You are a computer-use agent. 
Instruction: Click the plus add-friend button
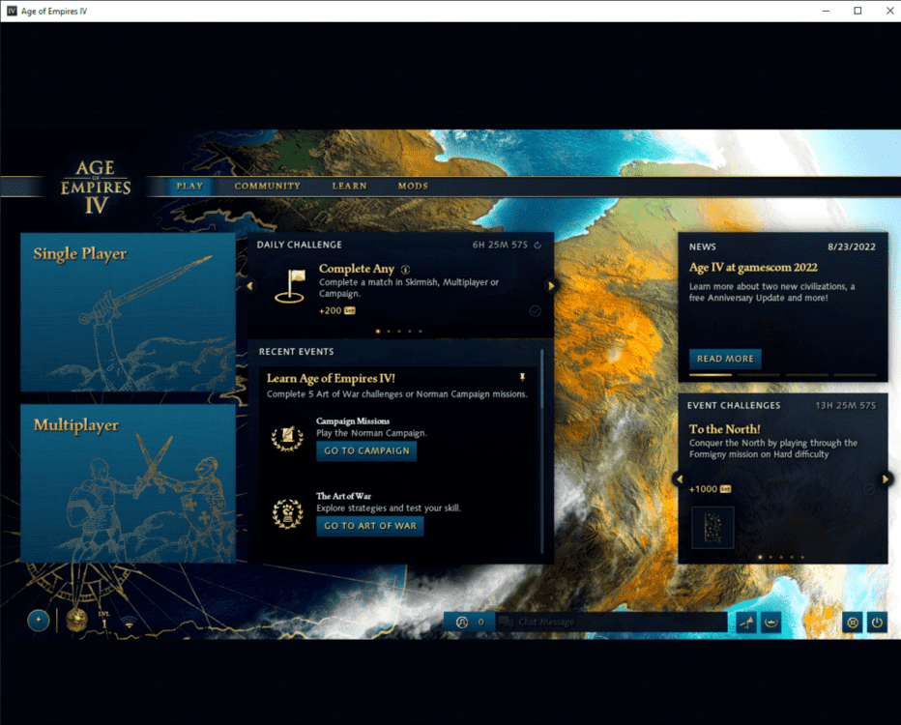tap(39, 621)
